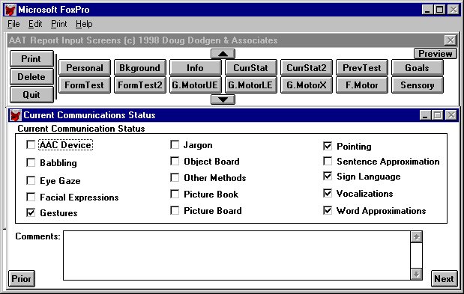Uncheck the Vocalizations option
The width and height of the screenshot is (464, 294).
(x=328, y=193)
